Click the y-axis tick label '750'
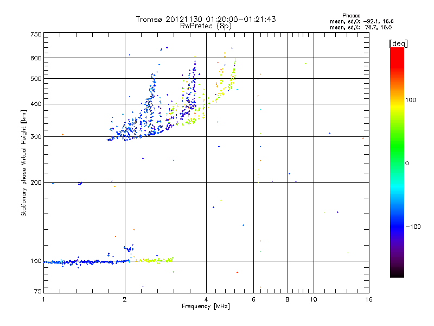The image size is (434, 326). pos(36,34)
